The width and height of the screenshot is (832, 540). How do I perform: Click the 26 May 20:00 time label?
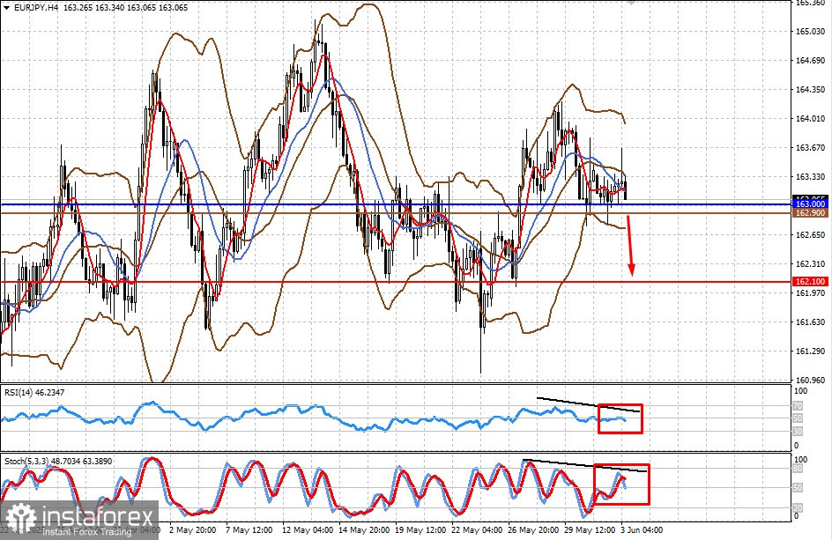point(533,530)
